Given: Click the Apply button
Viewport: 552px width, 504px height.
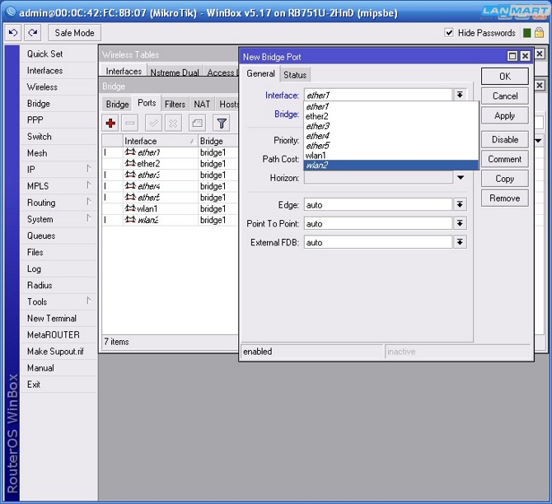Looking at the screenshot, I should (x=505, y=115).
